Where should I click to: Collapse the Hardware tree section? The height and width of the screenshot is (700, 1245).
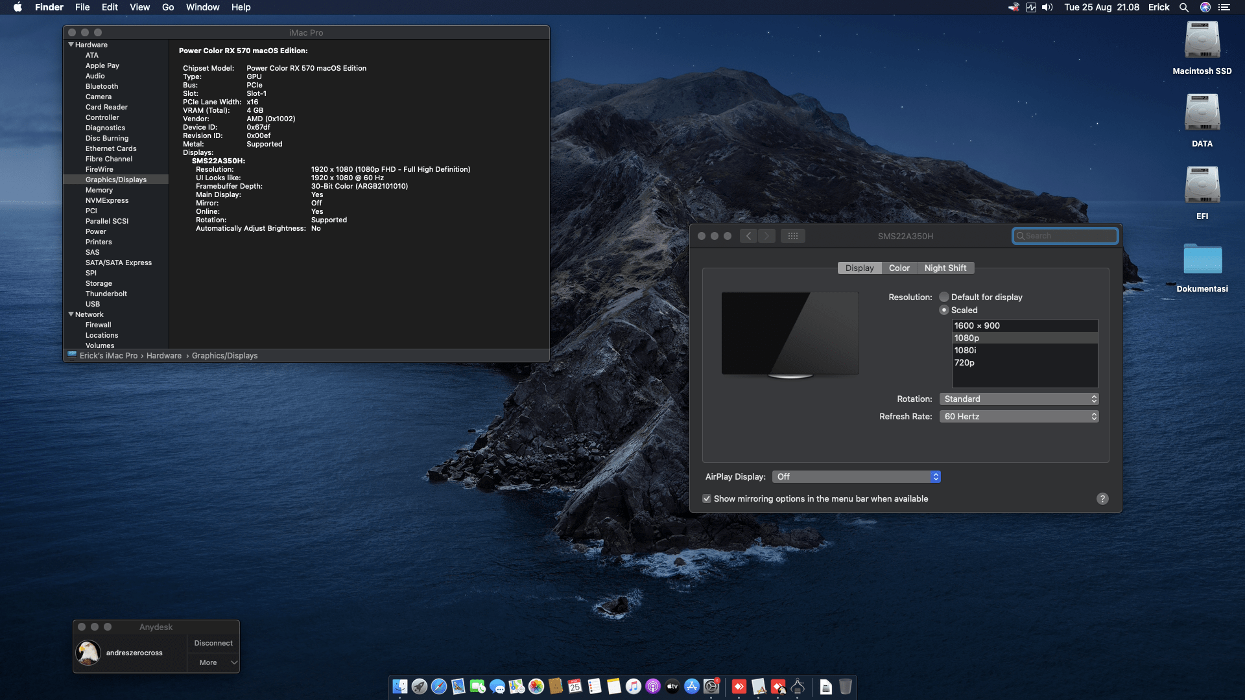pyautogui.click(x=71, y=45)
